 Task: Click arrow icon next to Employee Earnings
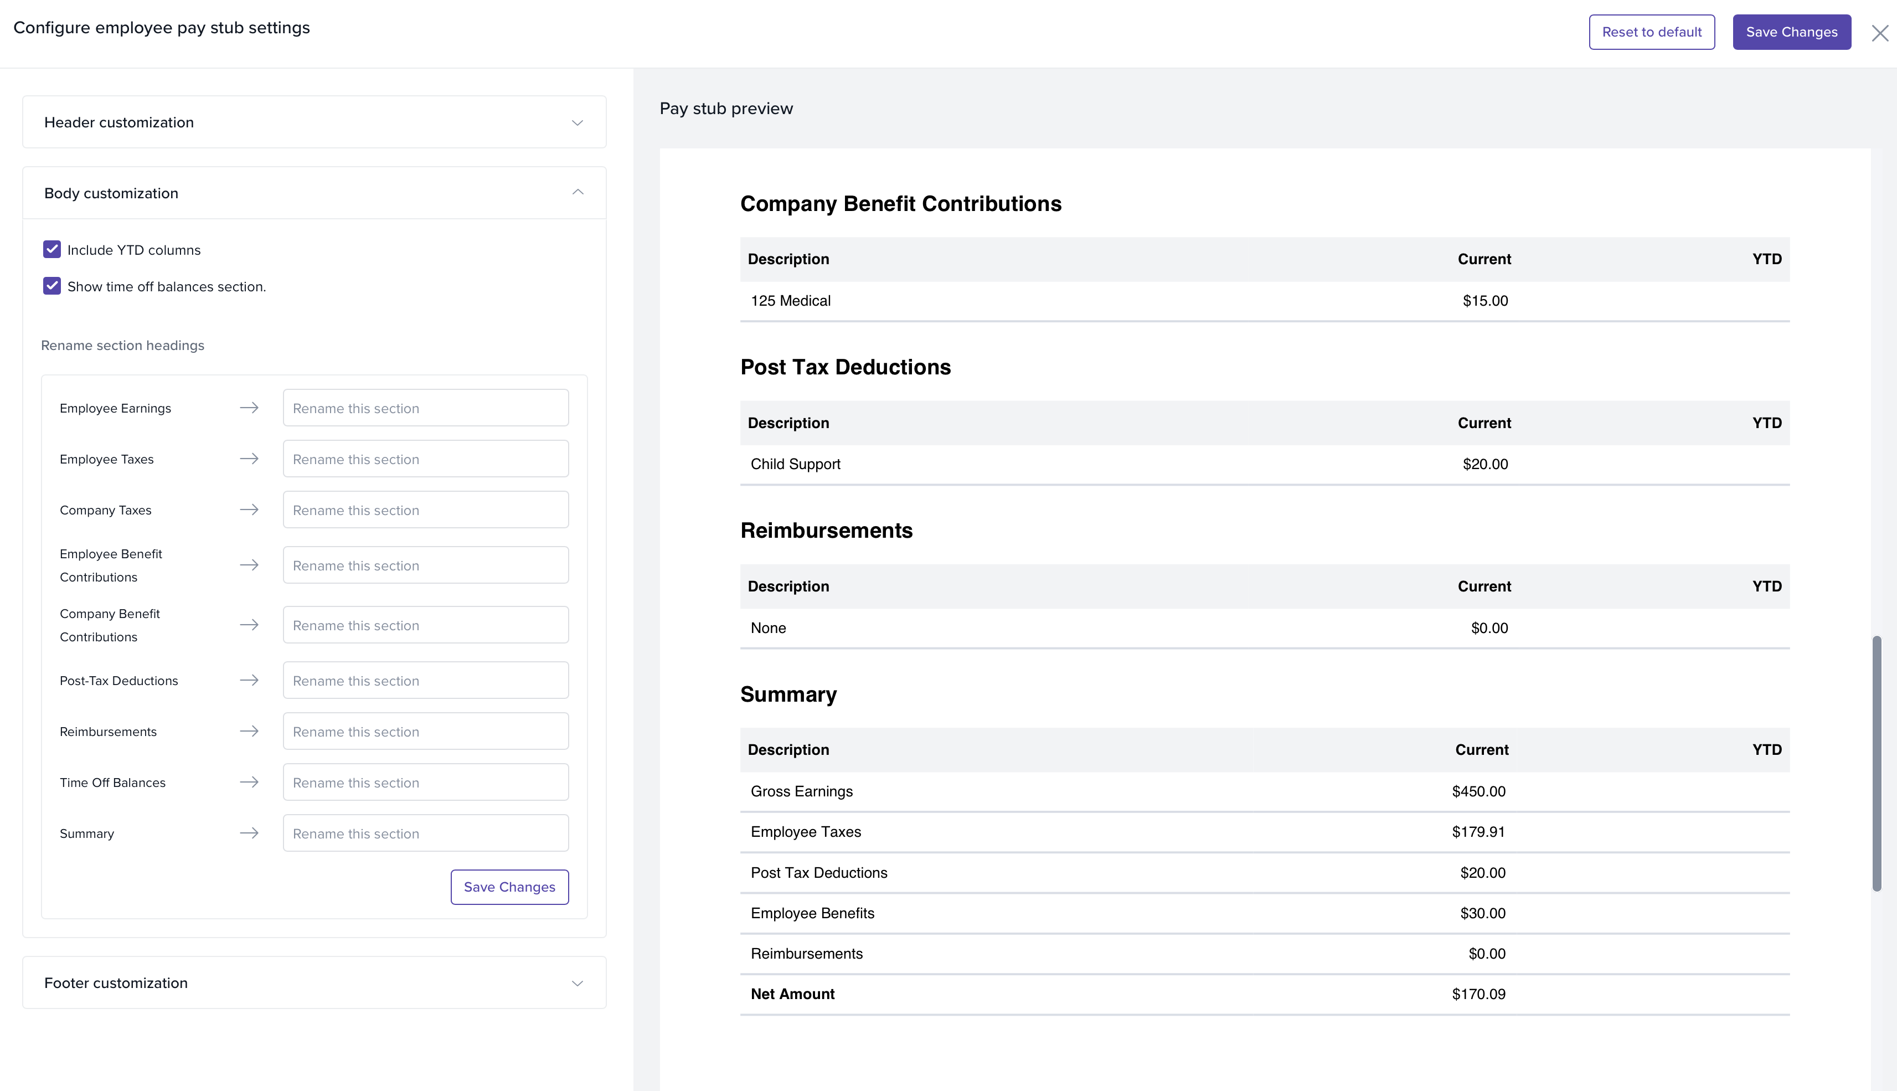click(249, 408)
